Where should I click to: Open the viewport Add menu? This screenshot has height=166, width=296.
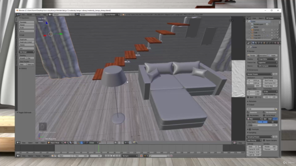pos(37,142)
